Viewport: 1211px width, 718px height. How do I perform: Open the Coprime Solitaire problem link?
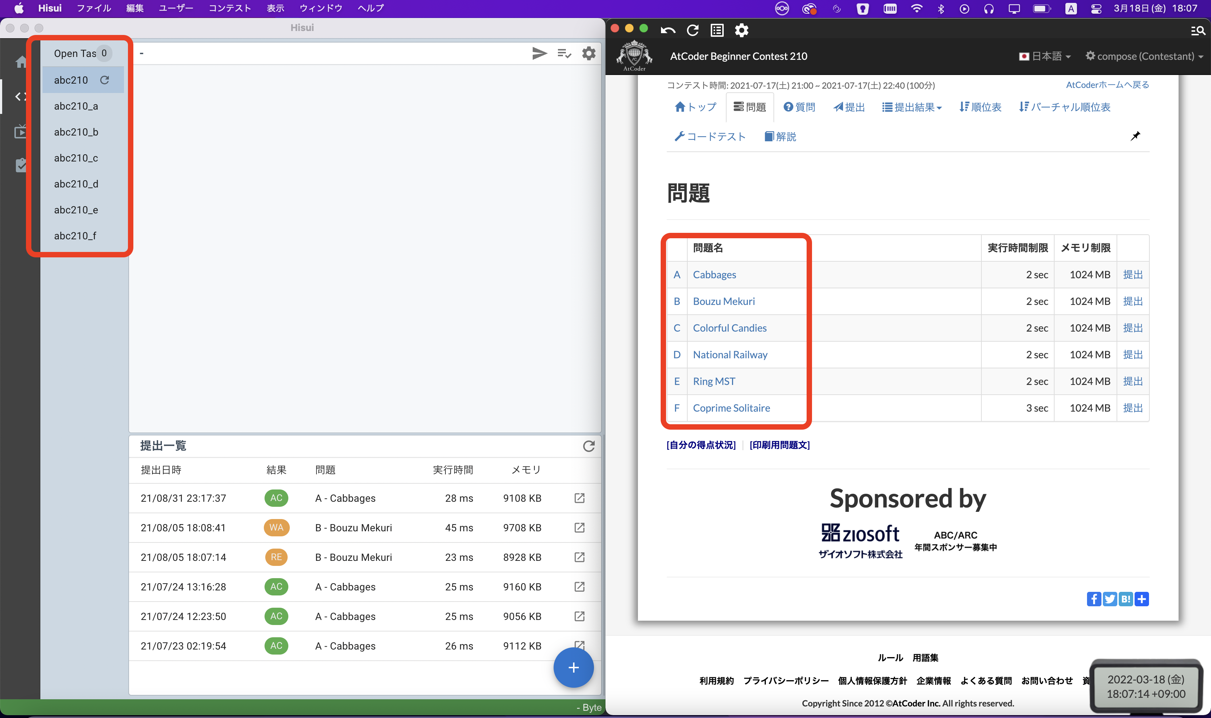coord(731,408)
